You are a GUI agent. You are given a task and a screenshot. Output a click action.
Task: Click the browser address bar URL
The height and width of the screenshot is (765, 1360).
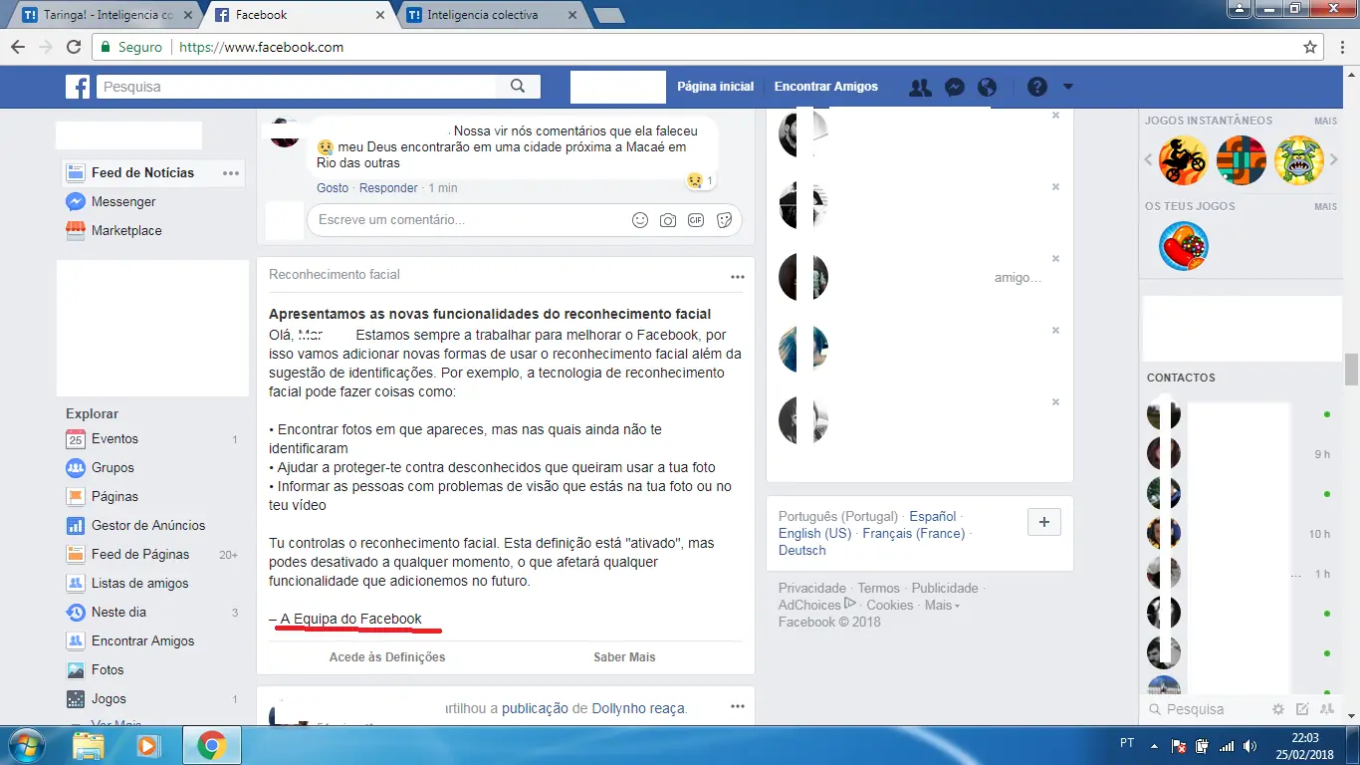point(262,47)
